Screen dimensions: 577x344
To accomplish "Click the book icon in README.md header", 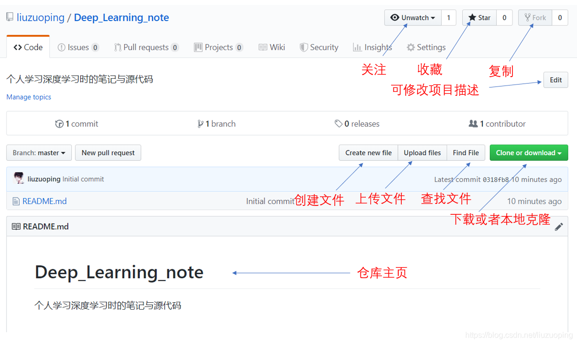I will point(16,227).
